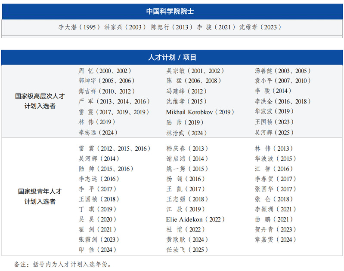
Task: Click the 中国科学院院士 header banner
Action: [x=172, y=12]
